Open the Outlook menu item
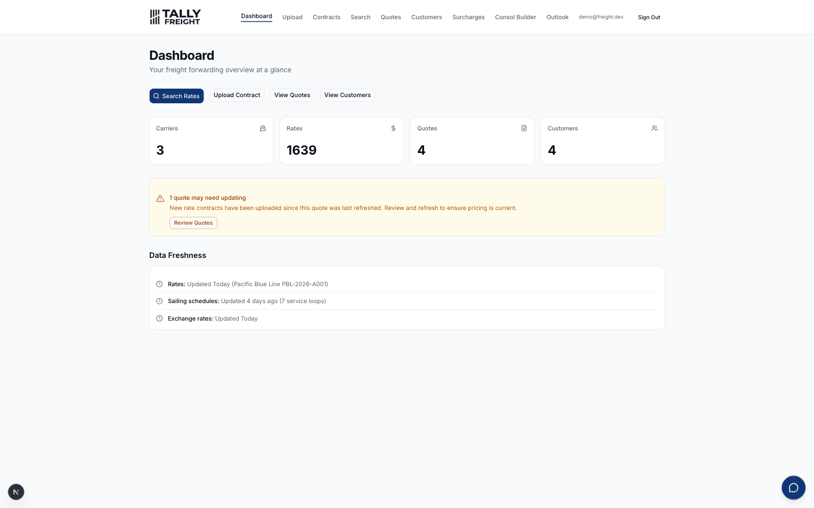 (557, 17)
